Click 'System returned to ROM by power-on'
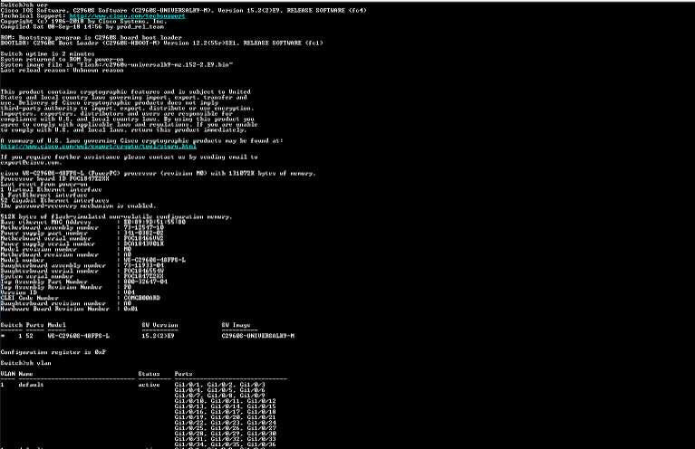Image resolution: width=695 pixels, height=449 pixels. click(x=62, y=60)
